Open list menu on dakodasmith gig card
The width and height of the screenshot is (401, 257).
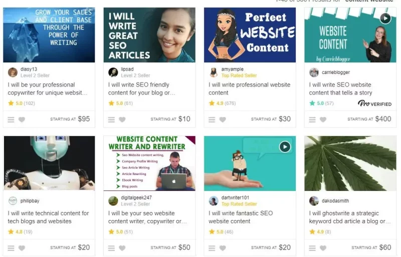point(312,248)
